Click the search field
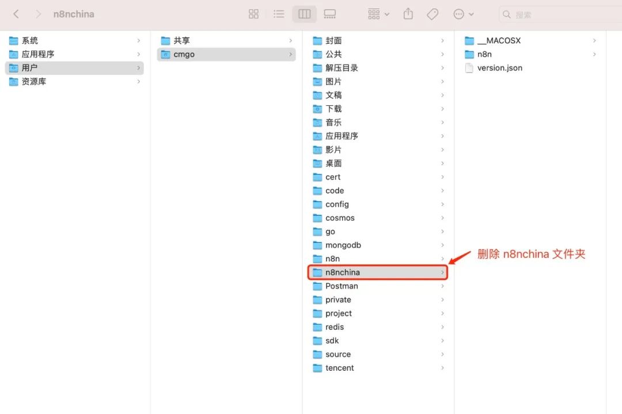Screen dimensions: 622x414 [560, 14]
